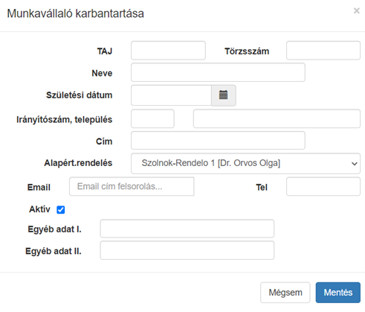The width and height of the screenshot is (365, 312).
Task: Close the Munkavállaló karbantartása dialog
Action: 356,10
